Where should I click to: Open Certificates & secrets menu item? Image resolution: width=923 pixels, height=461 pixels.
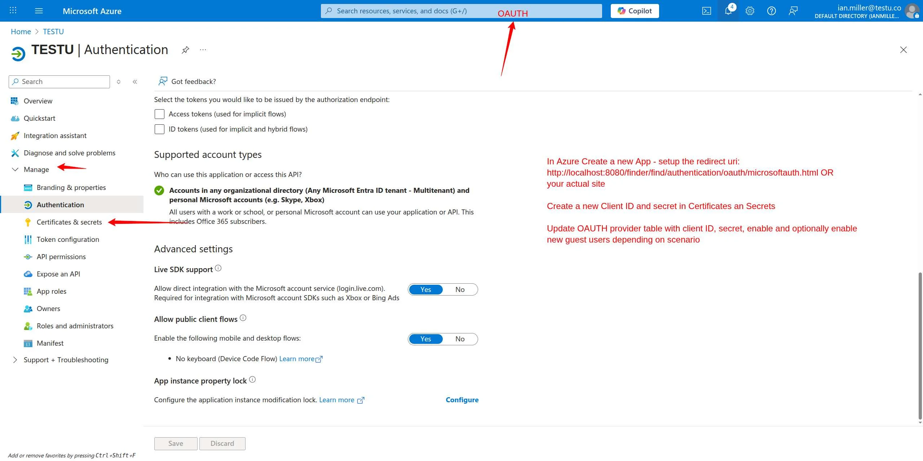pos(69,222)
